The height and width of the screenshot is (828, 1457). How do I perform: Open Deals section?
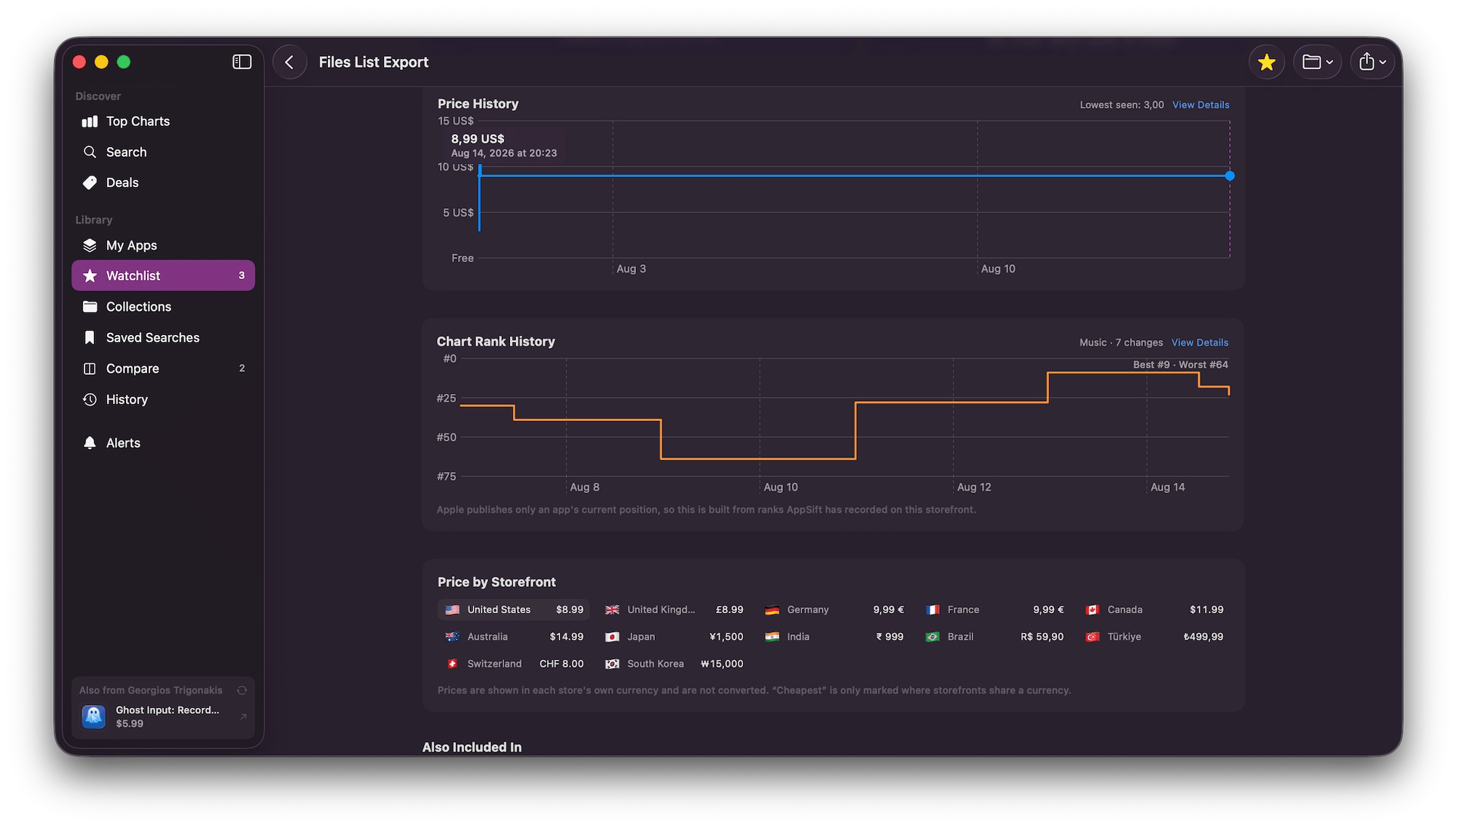tap(163, 183)
